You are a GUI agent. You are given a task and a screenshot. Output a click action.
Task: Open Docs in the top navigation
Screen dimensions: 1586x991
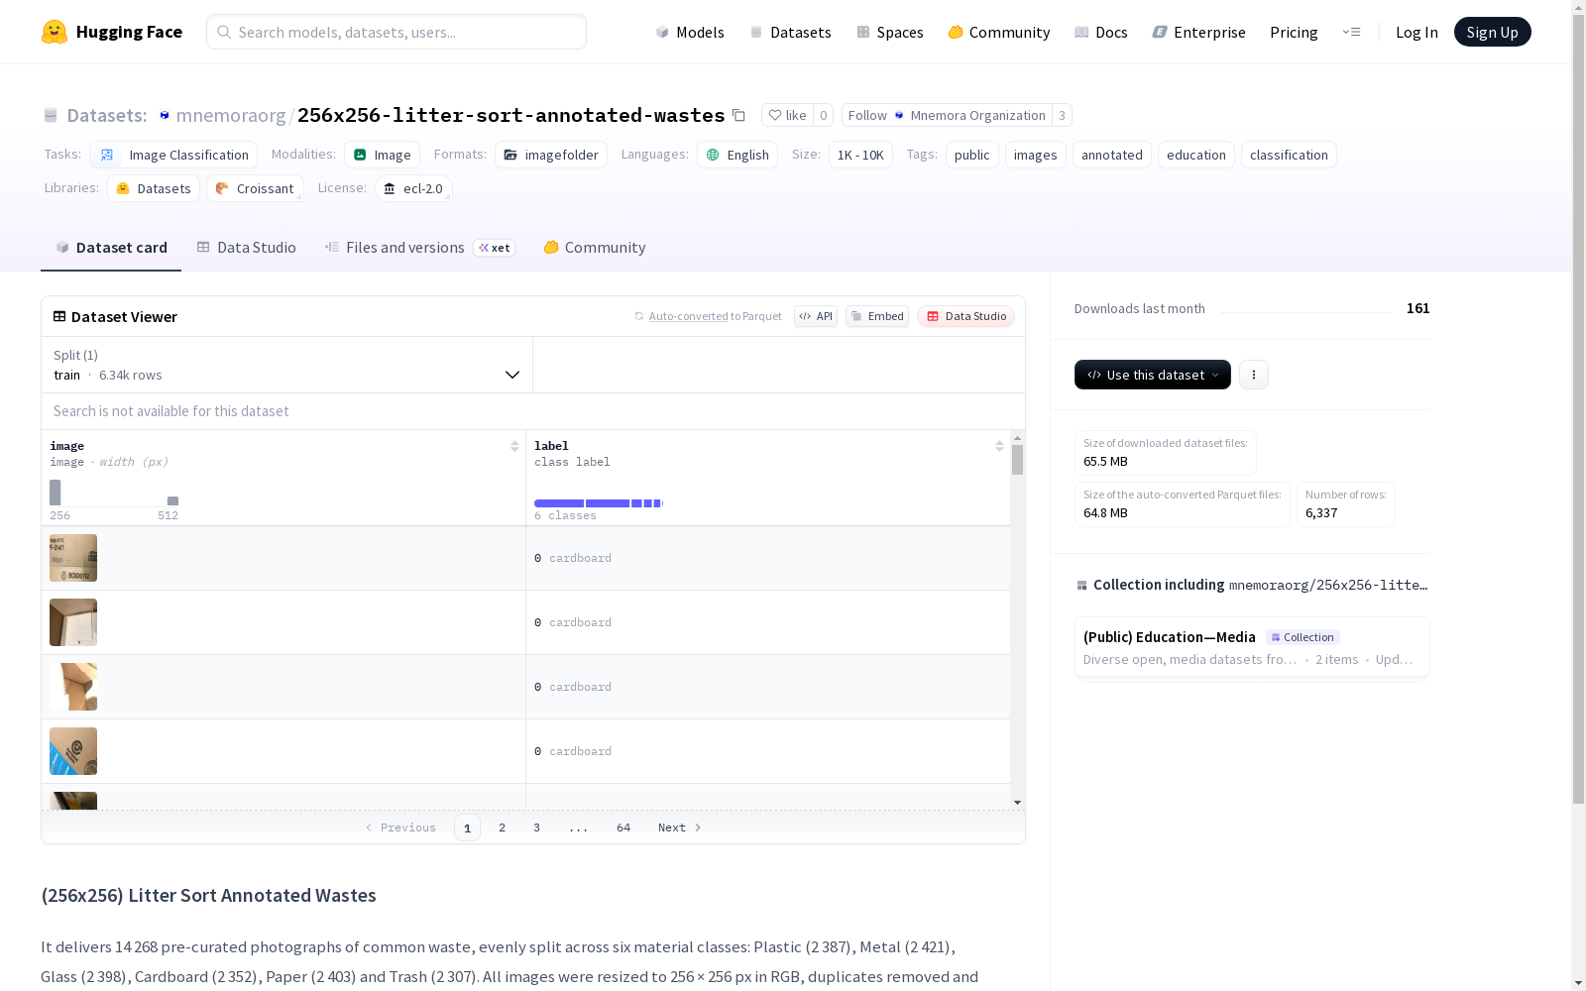click(1101, 32)
